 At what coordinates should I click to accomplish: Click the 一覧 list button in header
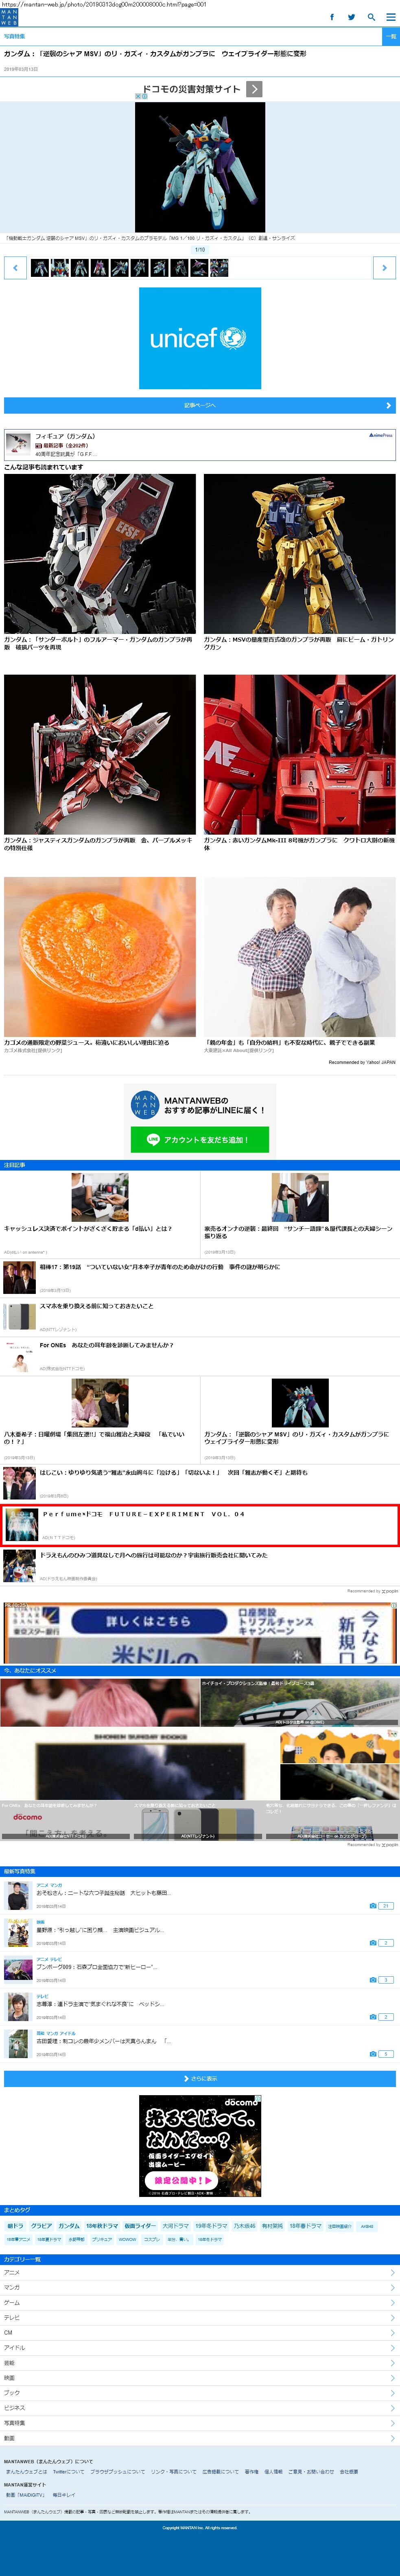(x=391, y=36)
